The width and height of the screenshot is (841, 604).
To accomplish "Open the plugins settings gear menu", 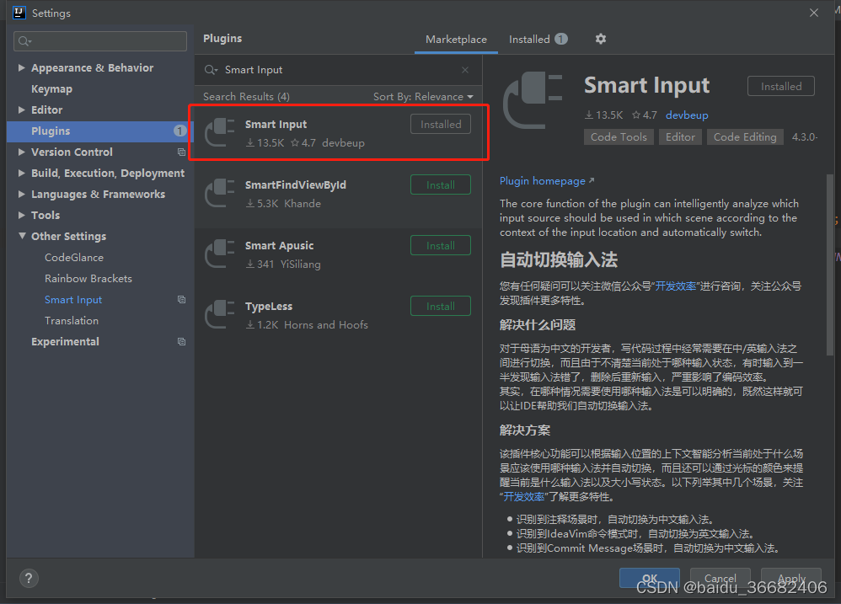I will (x=600, y=39).
